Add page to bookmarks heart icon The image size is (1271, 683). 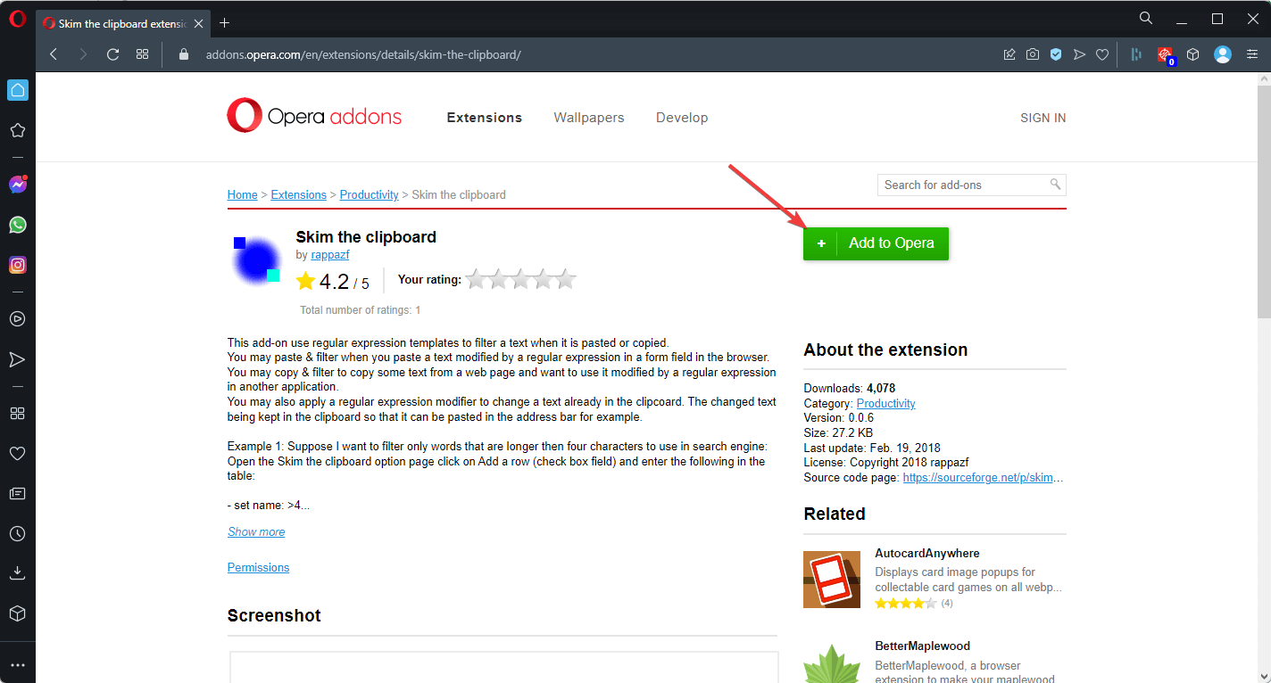coord(1102,54)
